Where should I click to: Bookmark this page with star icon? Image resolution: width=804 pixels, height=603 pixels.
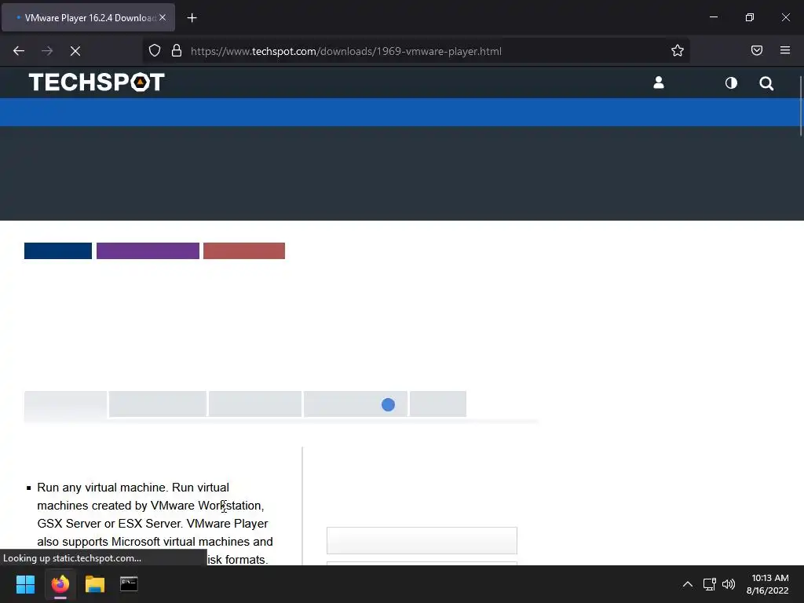click(x=678, y=50)
